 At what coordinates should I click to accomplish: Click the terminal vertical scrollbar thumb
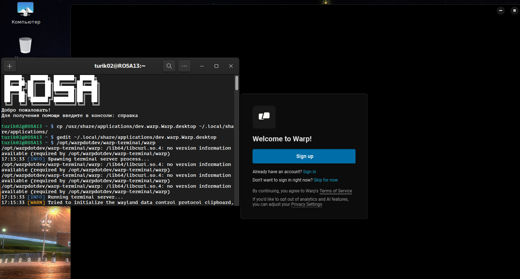tap(237, 83)
